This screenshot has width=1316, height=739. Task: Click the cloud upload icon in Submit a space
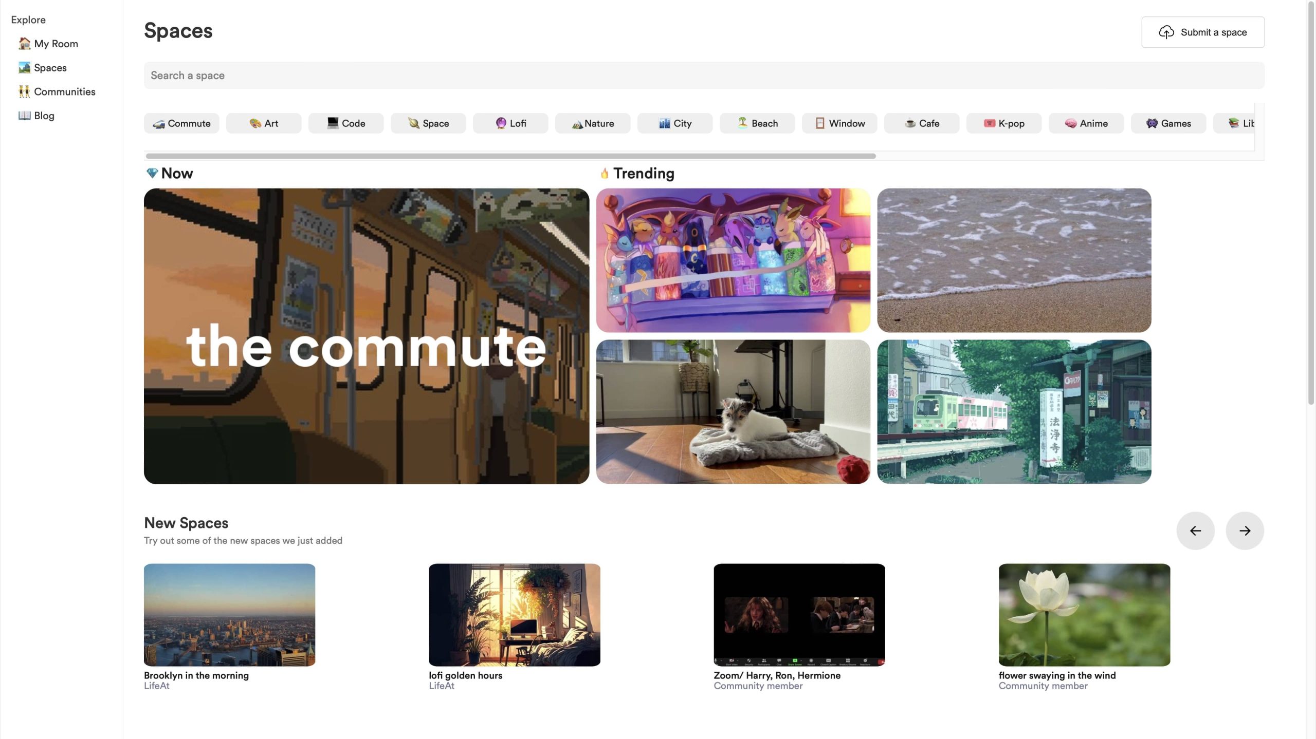[1166, 32]
